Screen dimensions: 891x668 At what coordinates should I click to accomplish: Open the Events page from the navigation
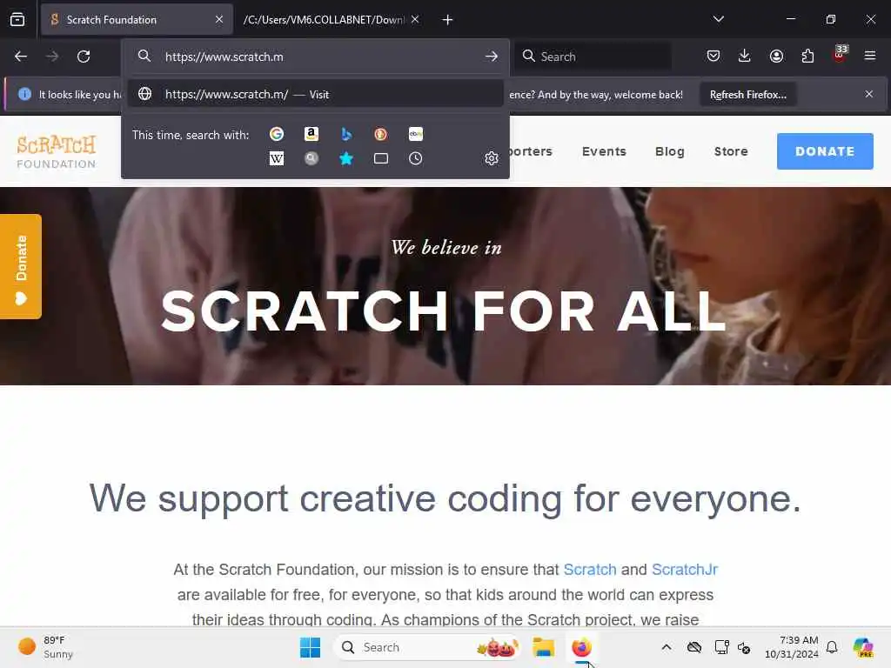604,151
